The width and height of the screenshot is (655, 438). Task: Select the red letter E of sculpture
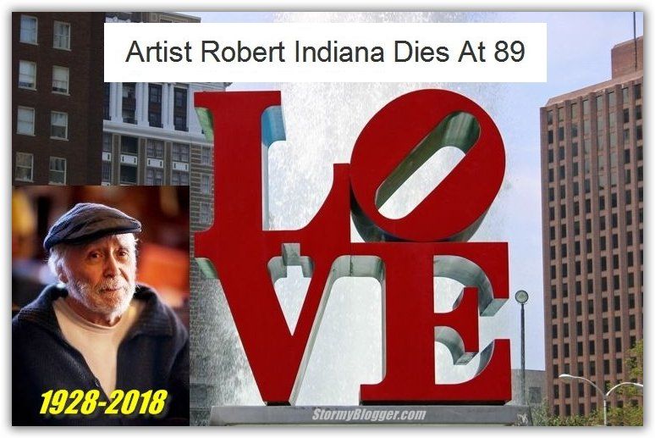434,322
